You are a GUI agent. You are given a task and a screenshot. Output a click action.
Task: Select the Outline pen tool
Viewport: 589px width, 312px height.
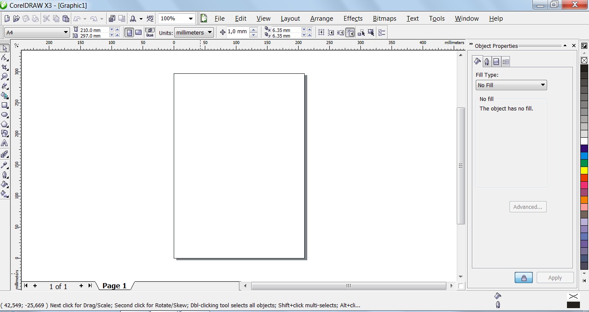click(x=5, y=175)
